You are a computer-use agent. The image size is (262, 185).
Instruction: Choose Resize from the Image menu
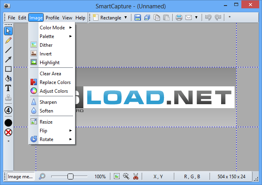point(52,122)
